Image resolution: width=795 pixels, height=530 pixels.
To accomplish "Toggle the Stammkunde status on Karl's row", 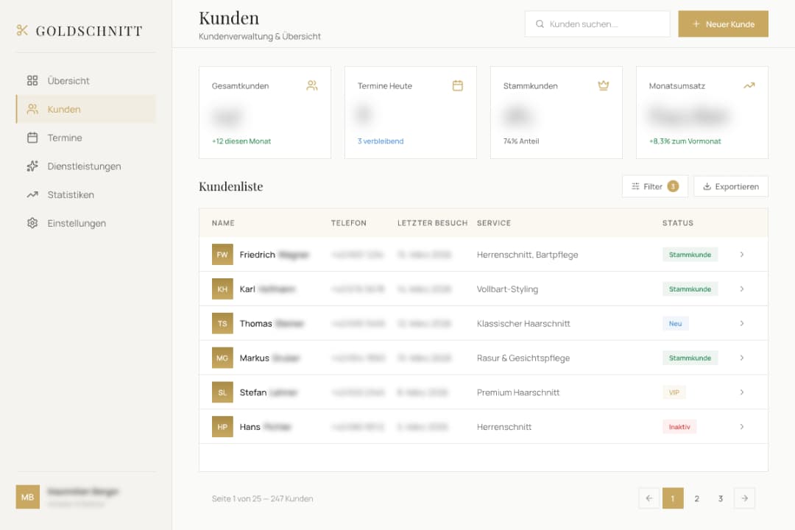I will (x=689, y=289).
